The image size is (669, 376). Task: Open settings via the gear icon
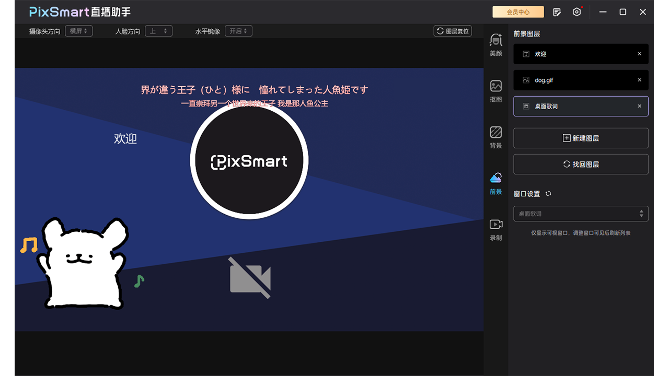click(x=576, y=11)
